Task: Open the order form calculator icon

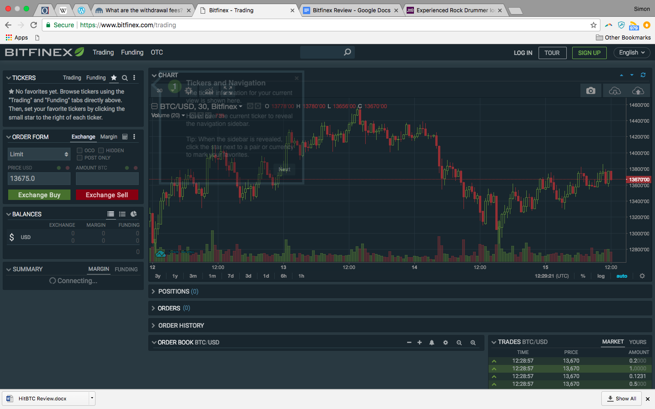Action: [125, 137]
